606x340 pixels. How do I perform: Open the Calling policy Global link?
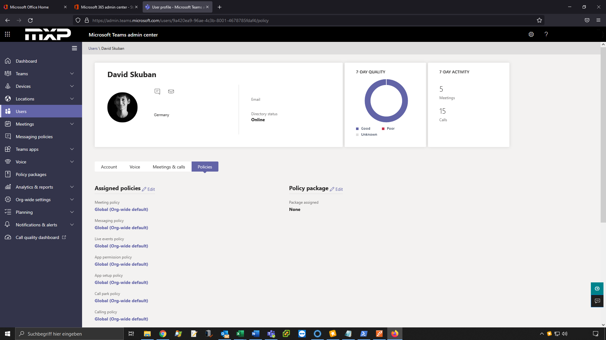click(121, 319)
